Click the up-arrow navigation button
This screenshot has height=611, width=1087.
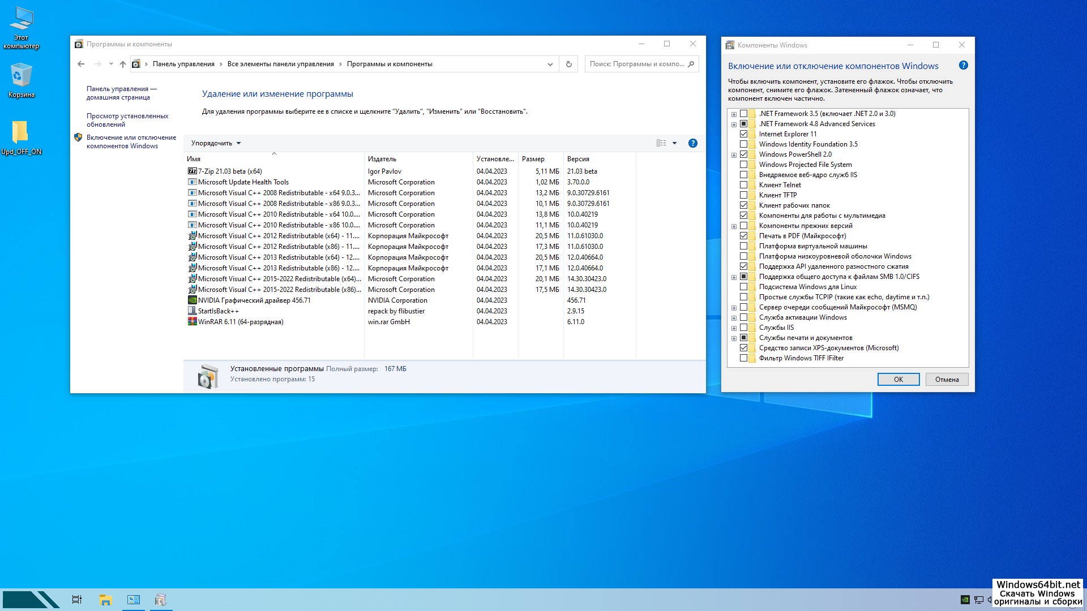122,64
